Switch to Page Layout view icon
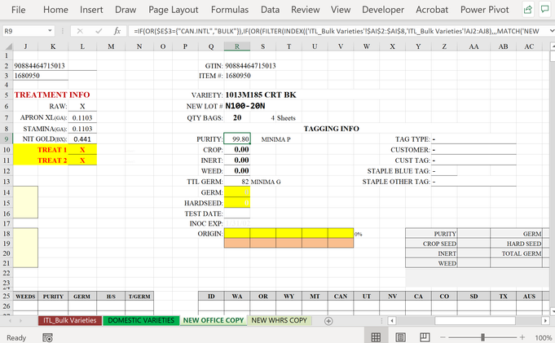Image resolution: width=555 pixels, height=343 pixels. [400, 337]
